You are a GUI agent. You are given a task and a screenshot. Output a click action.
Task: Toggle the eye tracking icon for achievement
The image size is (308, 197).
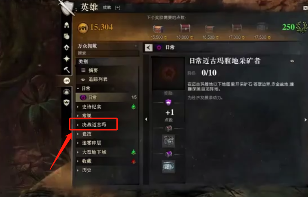pyautogui.click(x=292, y=61)
